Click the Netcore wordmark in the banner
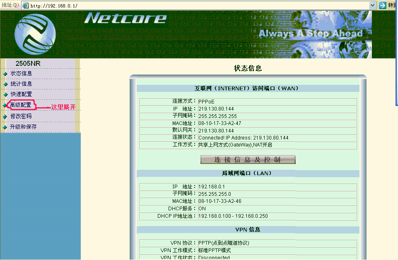 [x=125, y=18]
